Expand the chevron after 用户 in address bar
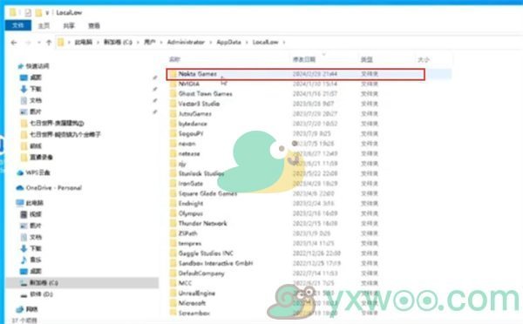The height and width of the screenshot is (324, 523). pos(161,43)
